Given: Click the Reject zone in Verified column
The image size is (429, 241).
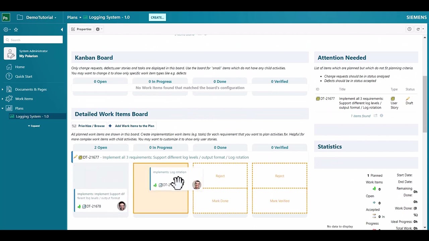Looking at the screenshot, I should pos(280,176).
